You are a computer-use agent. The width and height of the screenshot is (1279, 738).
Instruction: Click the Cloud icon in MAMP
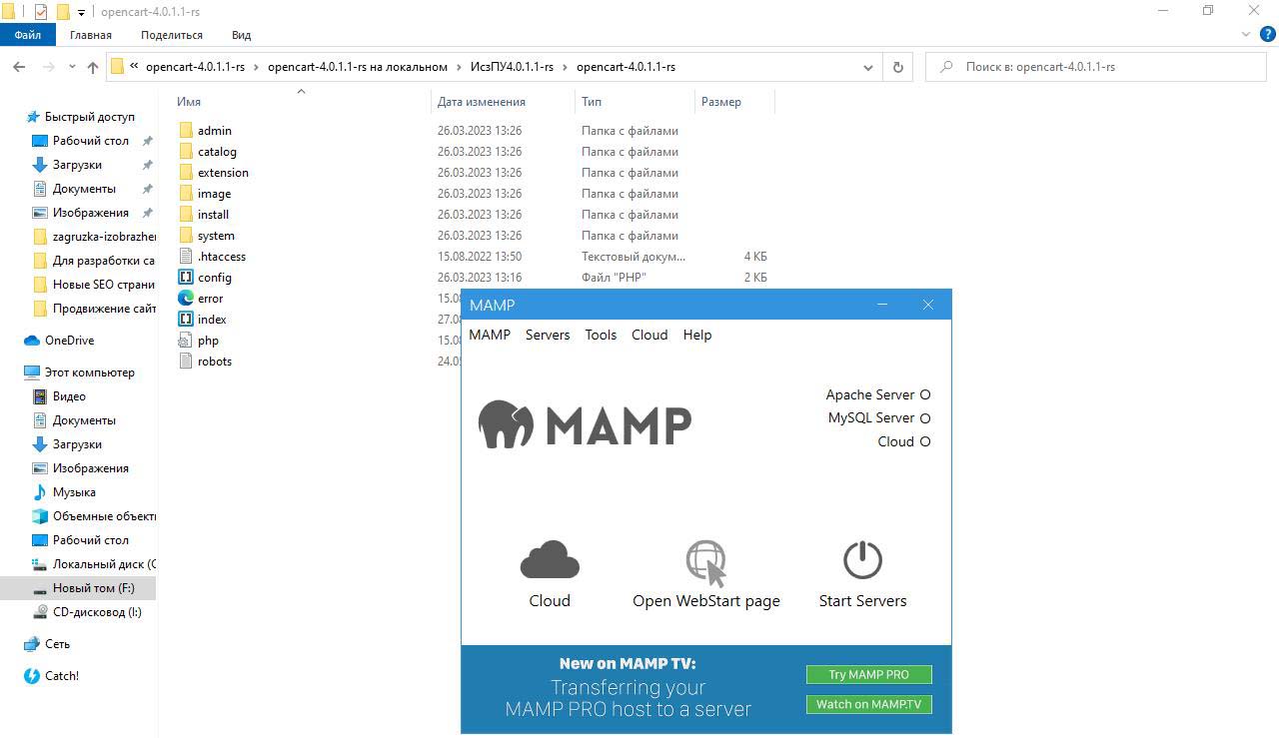(550, 560)
